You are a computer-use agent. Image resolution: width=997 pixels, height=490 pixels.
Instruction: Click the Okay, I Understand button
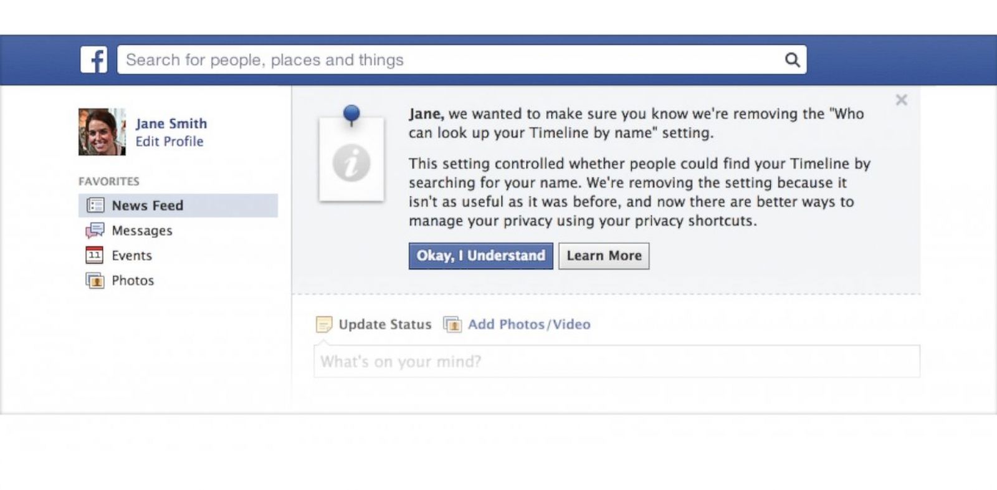tap(480, 256)
